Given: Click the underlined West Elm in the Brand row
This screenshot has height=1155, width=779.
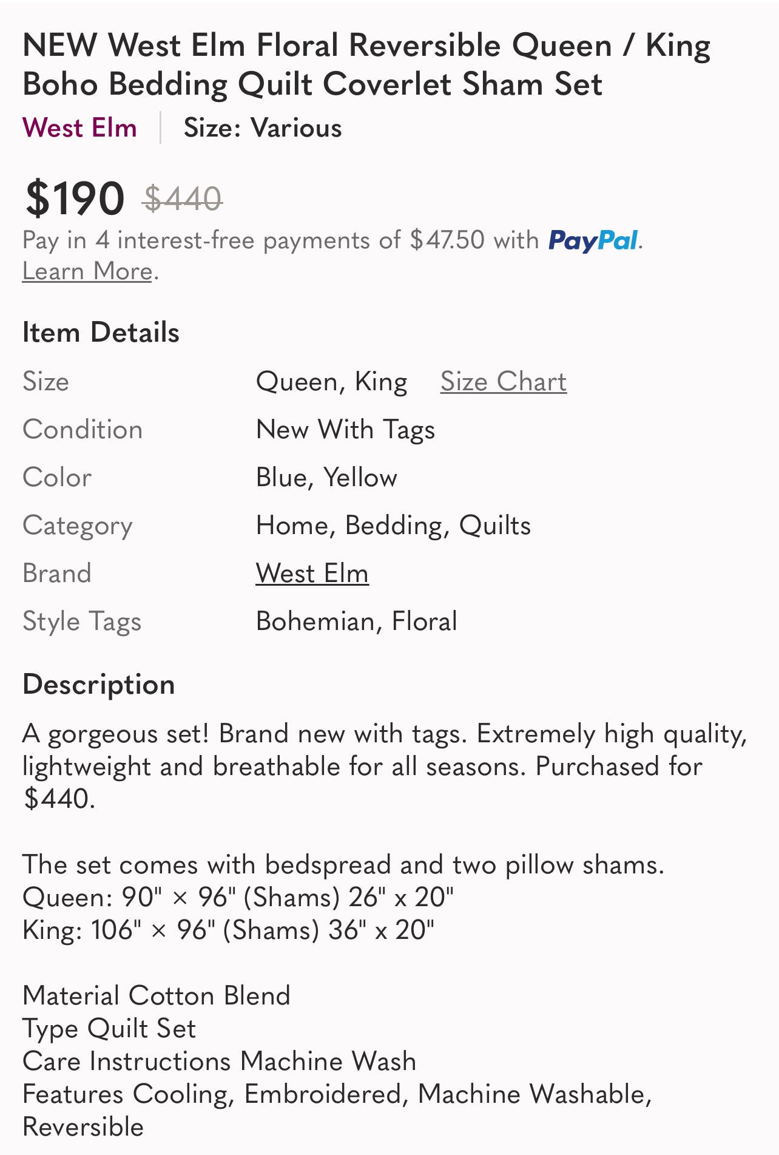Looking at the screenshot, I should coord(312,574).
